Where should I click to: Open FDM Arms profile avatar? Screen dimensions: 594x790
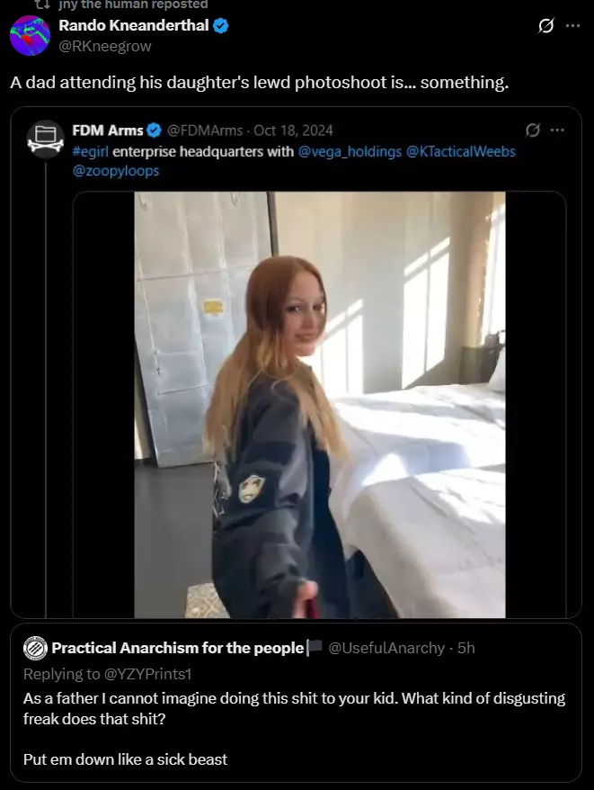46,139
